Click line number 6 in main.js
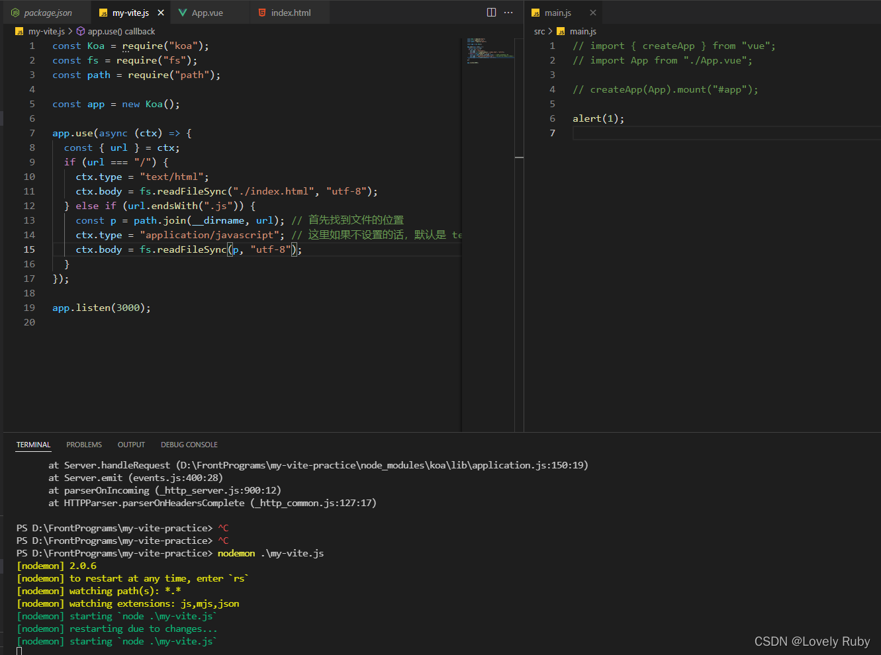 coord(553,118)
